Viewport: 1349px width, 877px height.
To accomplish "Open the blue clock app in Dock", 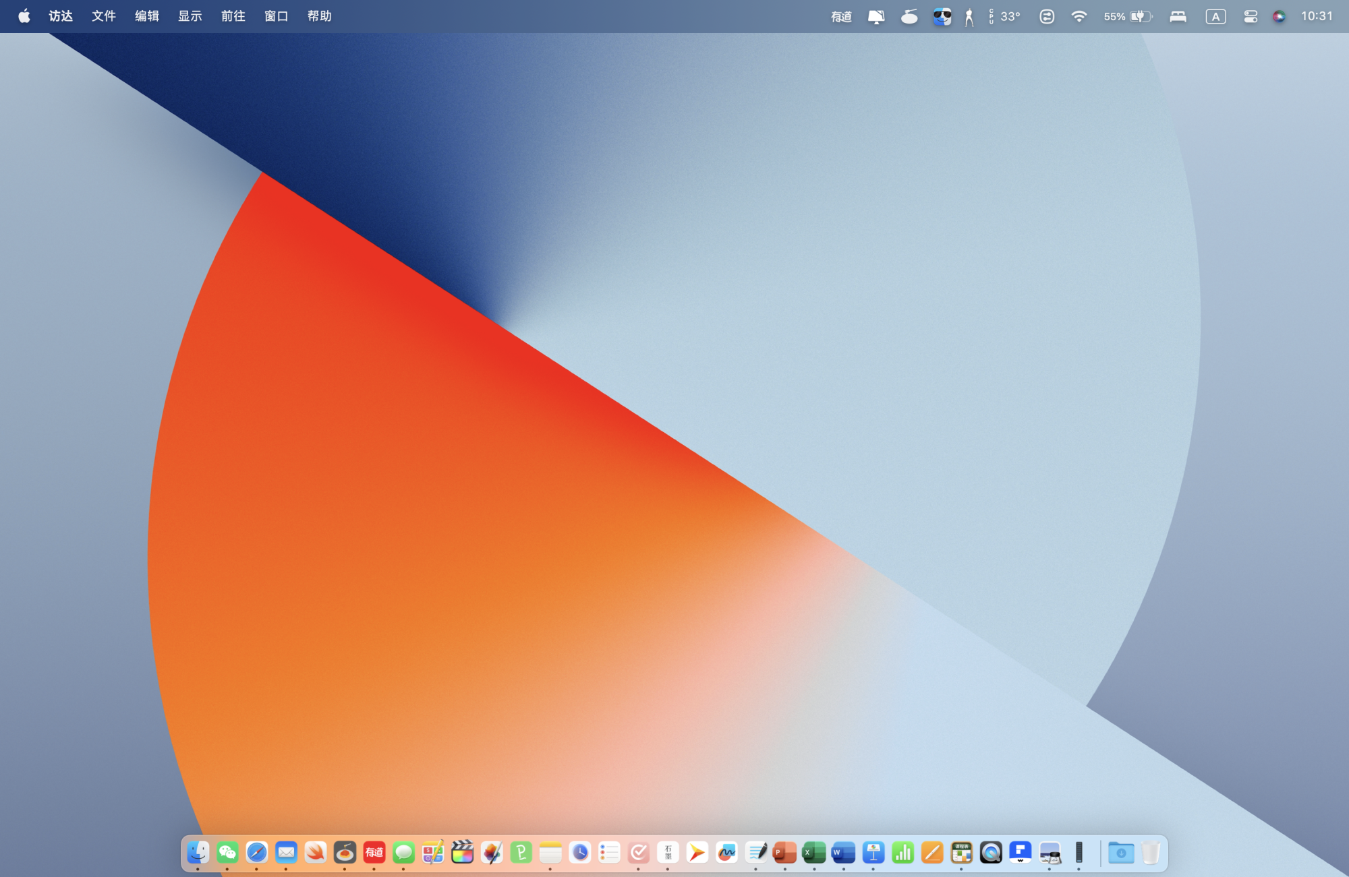I will pos(580,853).
